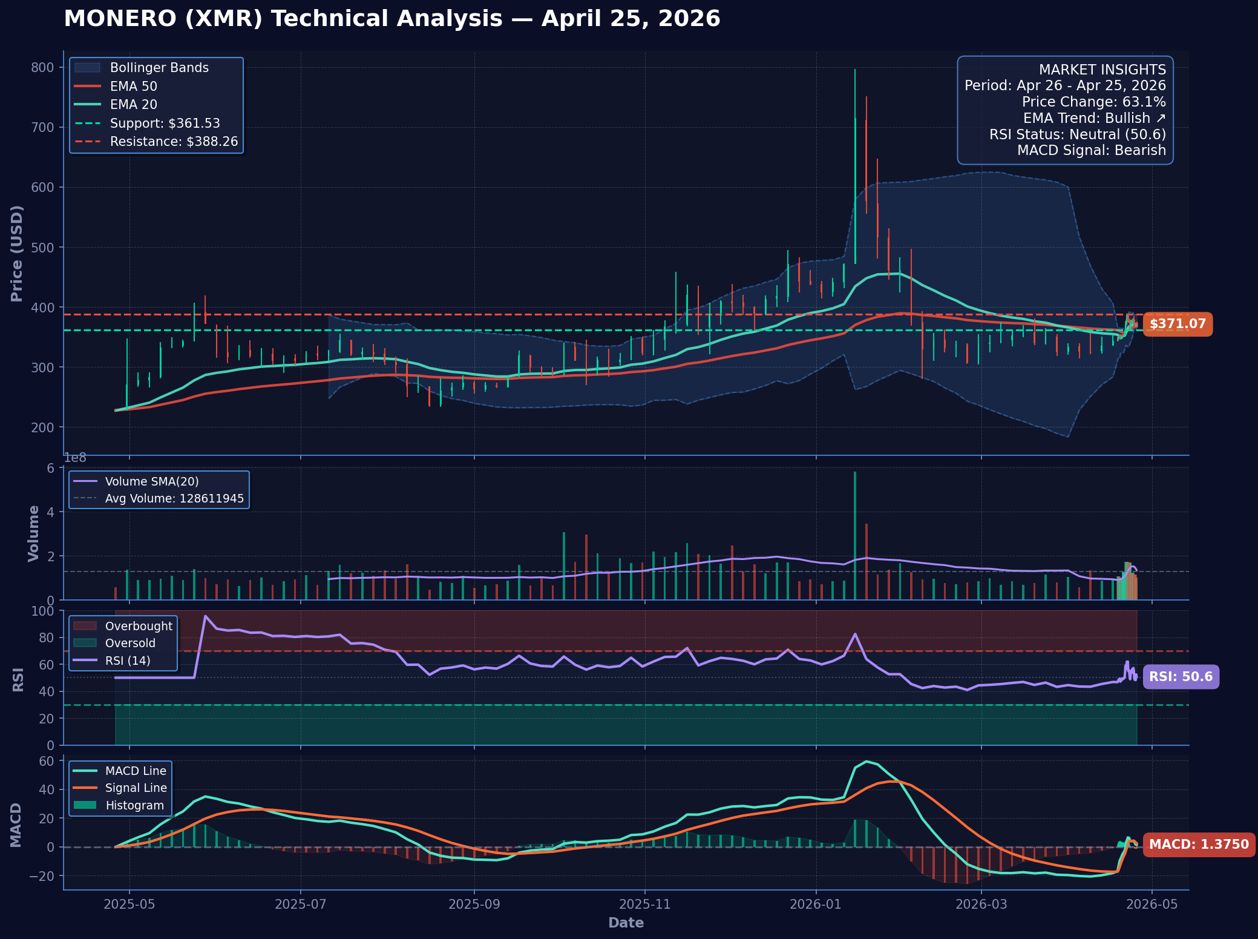Click the Histogram legend entry
1258x939 pixels.
tap(134, 806)
